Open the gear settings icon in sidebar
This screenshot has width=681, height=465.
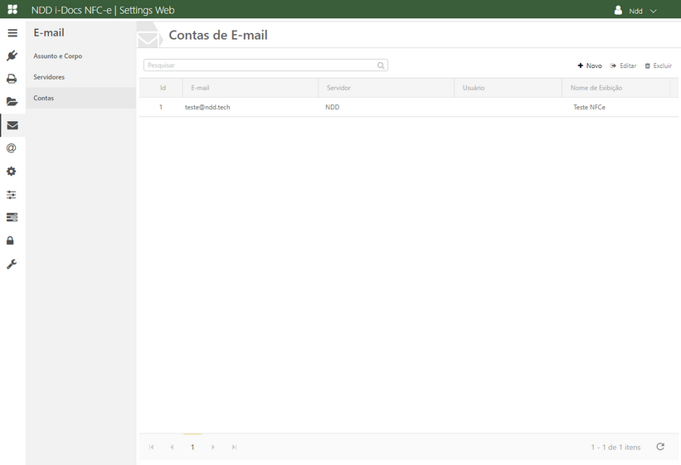click(x=12, y=172)
